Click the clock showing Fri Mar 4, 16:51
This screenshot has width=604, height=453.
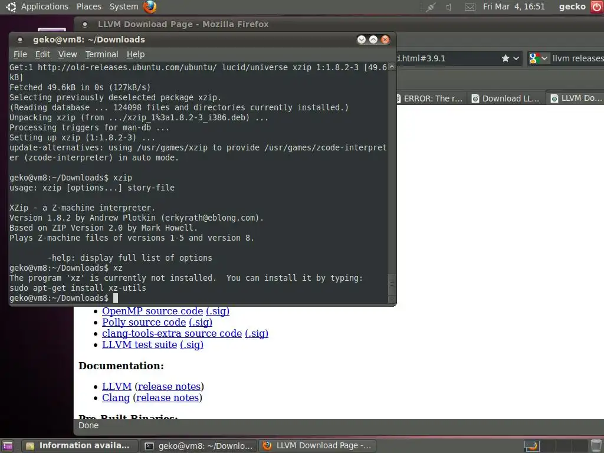[x=514, y=6]
